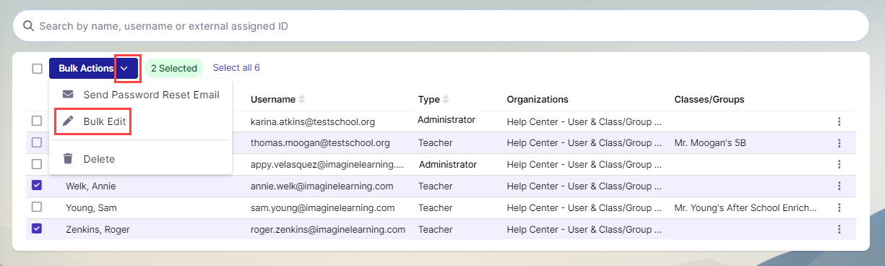Click karina.atkins@testschool.org username
The width and height of the screenshot is (885, 266).
coord(313,121)
